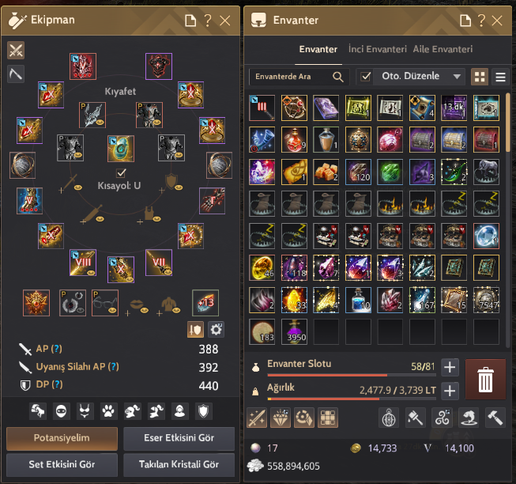Viewport: 516px width, 484px height.
Task: Click Takılan Kristali Gör button
Action: point(179,464)
